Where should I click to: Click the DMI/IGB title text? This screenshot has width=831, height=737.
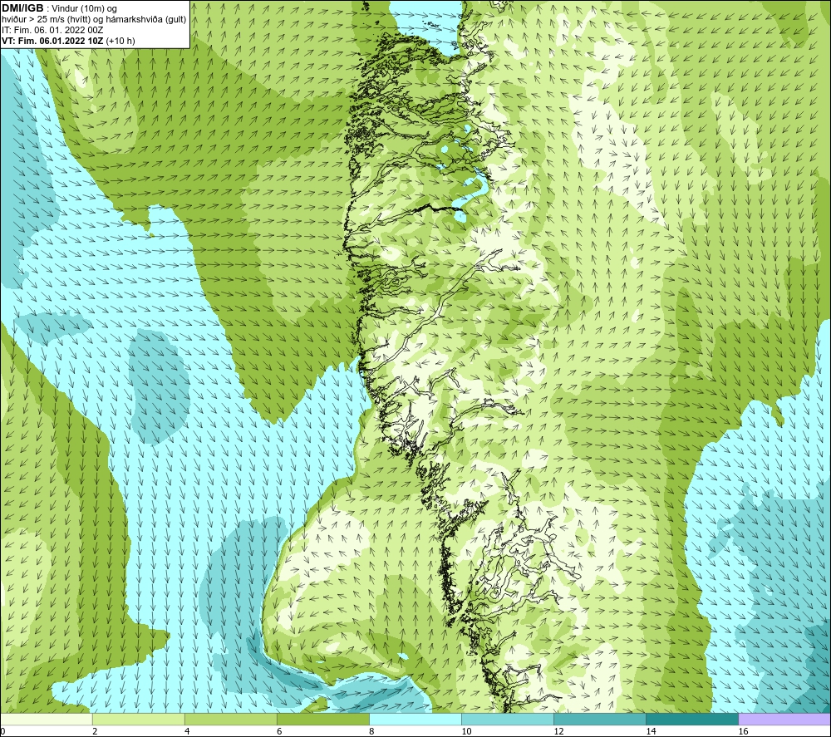coord(22,8)
